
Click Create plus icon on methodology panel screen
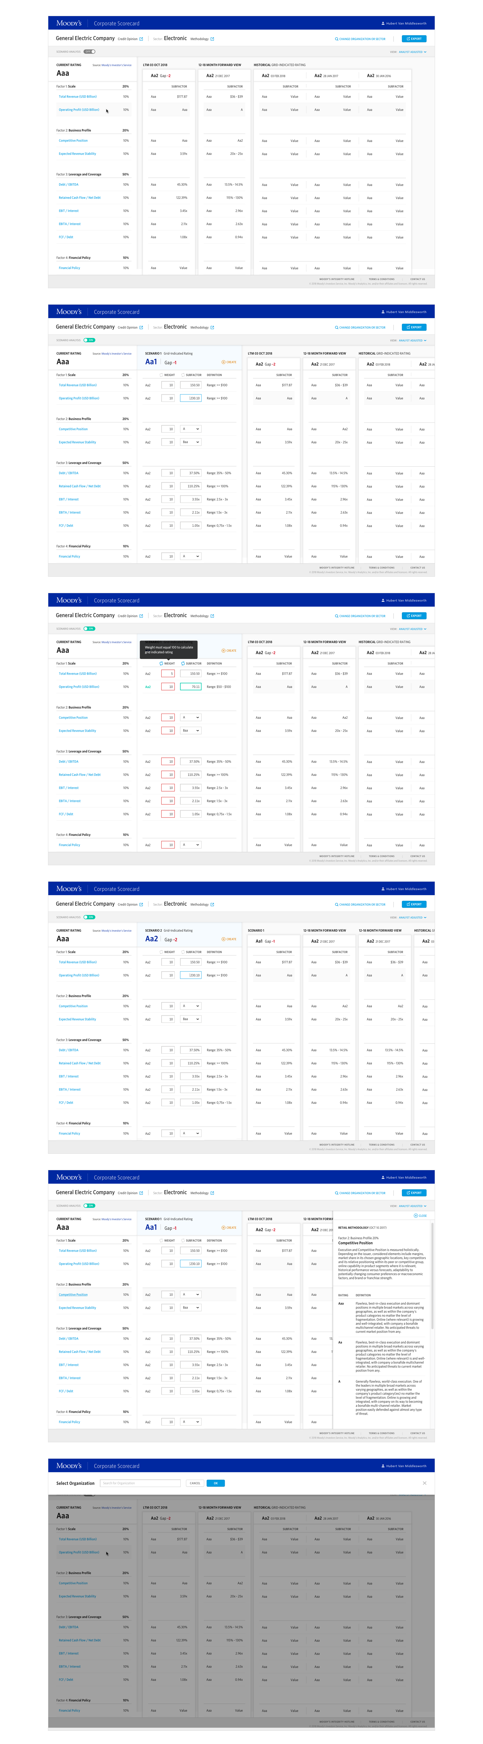(x=223, y=1227)
